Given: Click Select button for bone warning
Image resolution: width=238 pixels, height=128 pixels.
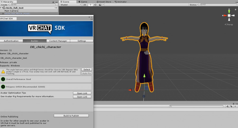Looking at the screenshot, I should pyautogui.click(x=87, y=70).
